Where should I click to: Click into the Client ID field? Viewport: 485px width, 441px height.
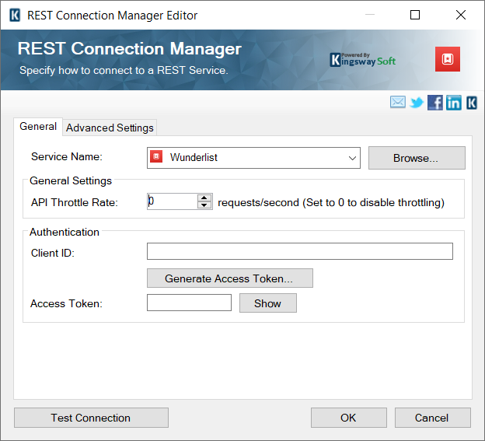300,251
